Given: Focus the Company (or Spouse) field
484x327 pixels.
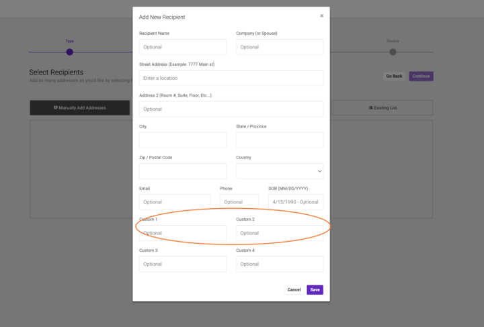Looking at the screenshot, I should pyautogui.click(x=279, y=47).
